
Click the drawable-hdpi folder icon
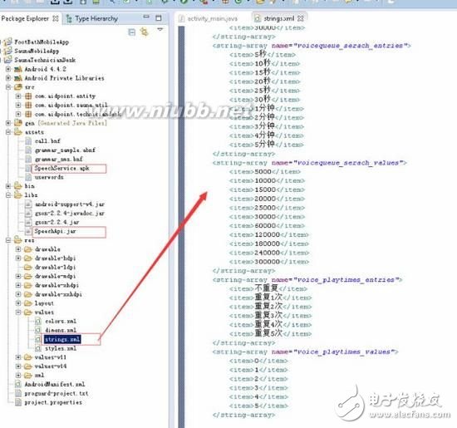pos(28,258)
